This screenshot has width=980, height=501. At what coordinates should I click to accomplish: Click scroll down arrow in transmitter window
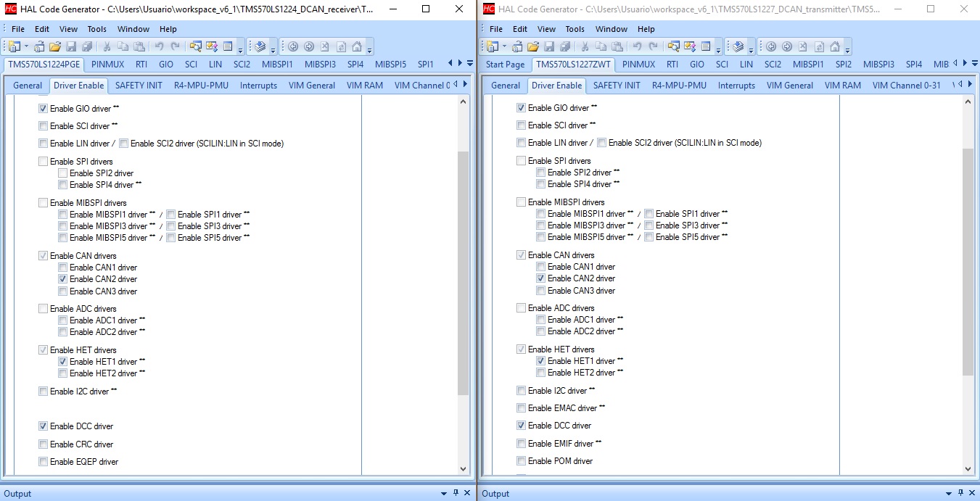[968, 468]
